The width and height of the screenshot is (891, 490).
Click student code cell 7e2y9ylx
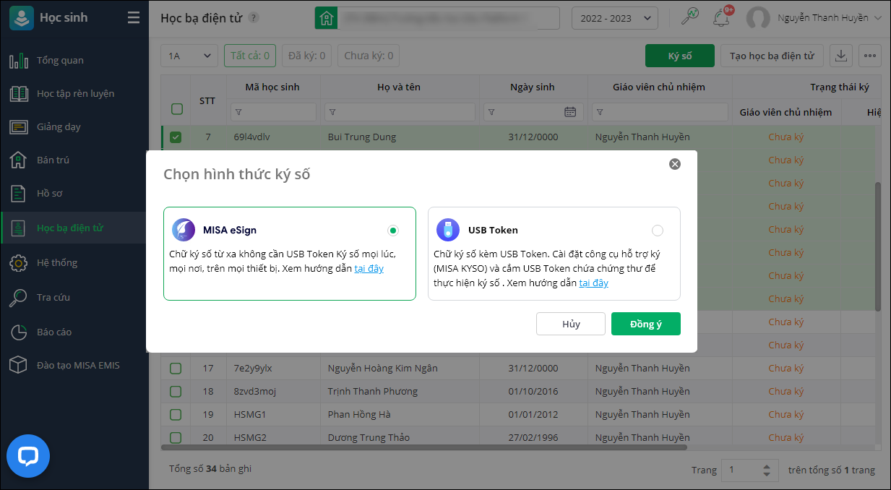pyautogui.click(x=253, y=369)
